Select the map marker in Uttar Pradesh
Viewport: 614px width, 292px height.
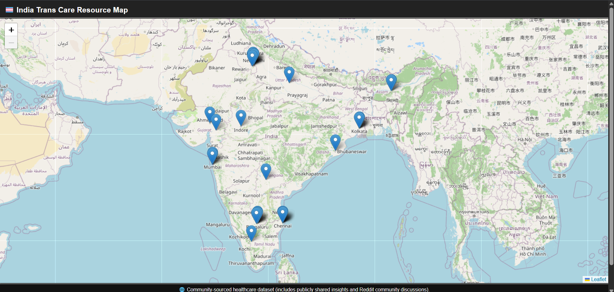tap(289, 74)
